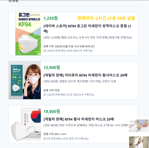149x148 pixels.
Task: Click the 1,250원 price label
Action: pos(51,18)
